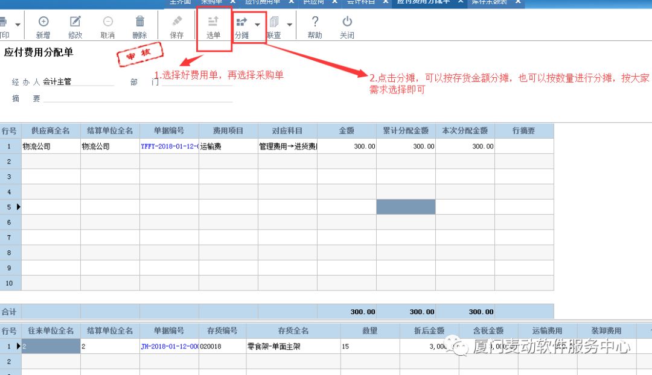The image size is (652, 375).
Task: Switch to the 会计科目 tab
Action: click(360, 2)
